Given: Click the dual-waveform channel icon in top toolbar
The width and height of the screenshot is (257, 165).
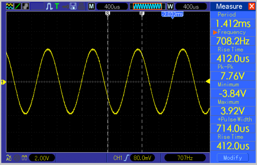Looking at the screenshot, I should (10, 7).
